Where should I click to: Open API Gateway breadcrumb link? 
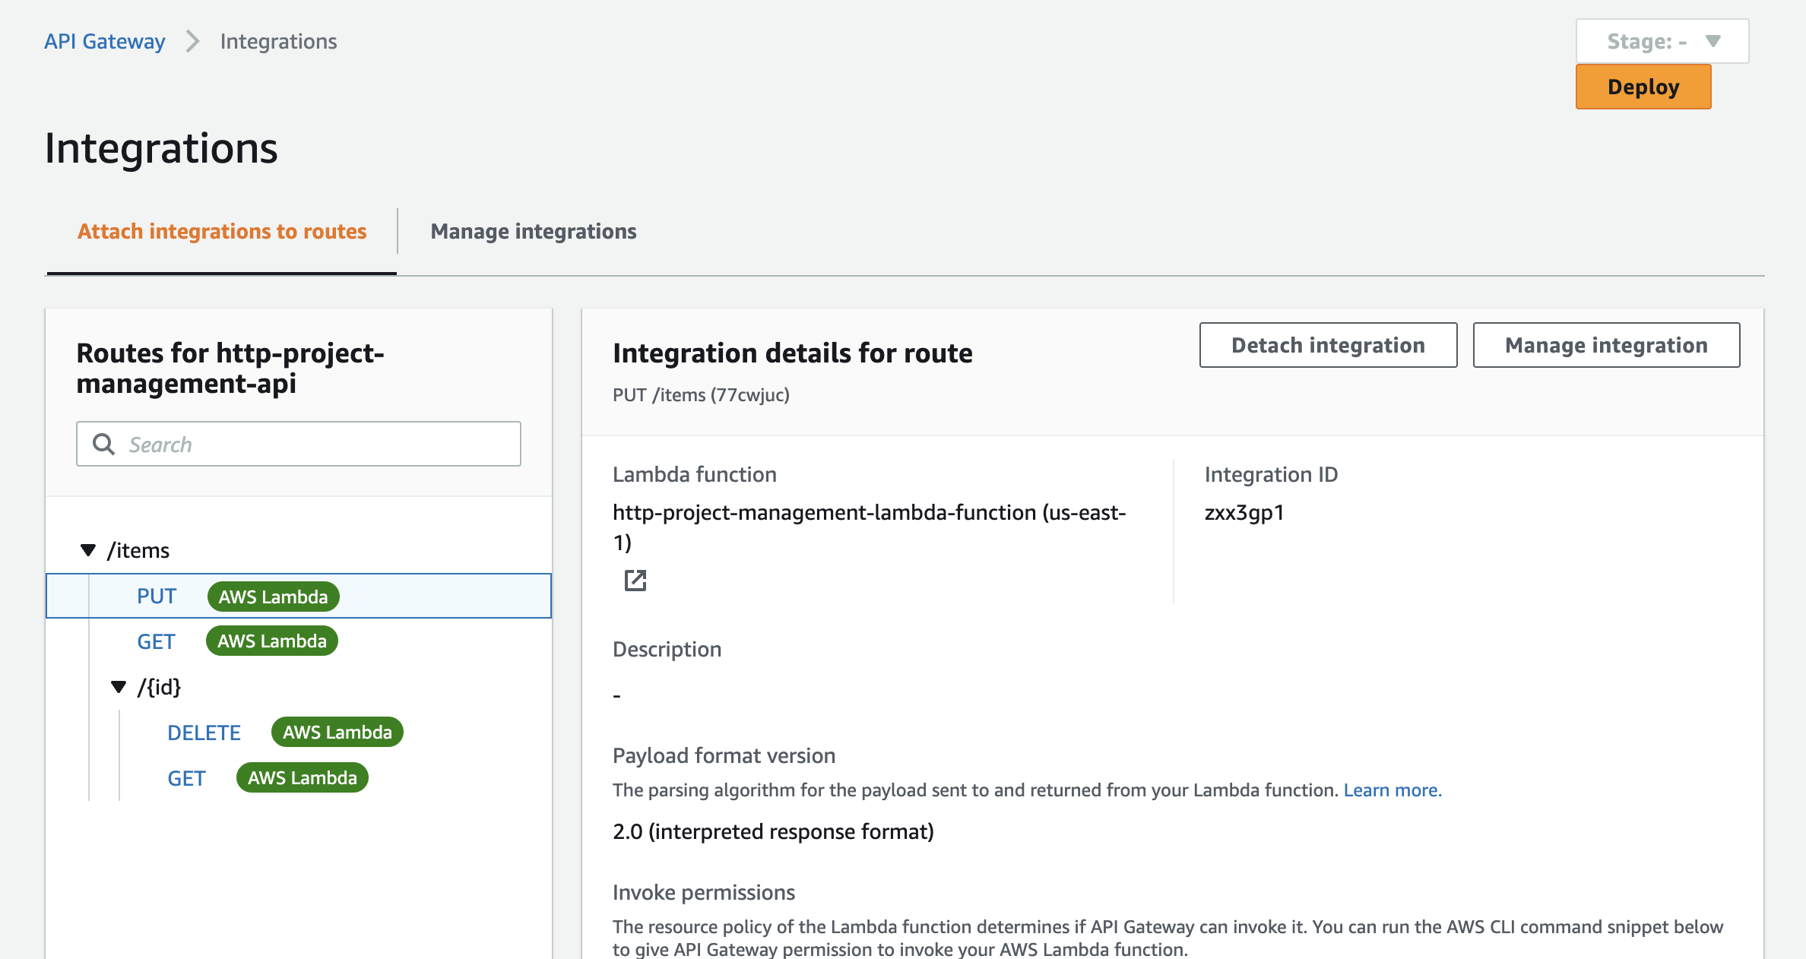coord(104,41)
